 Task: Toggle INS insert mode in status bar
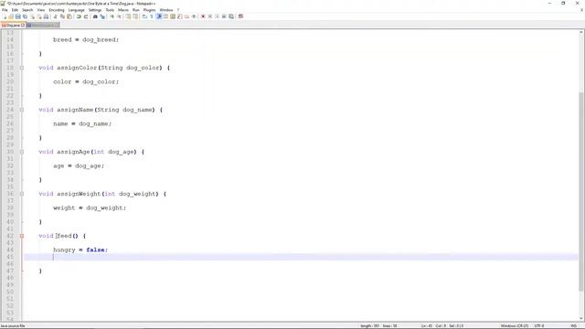click(573, 325)
